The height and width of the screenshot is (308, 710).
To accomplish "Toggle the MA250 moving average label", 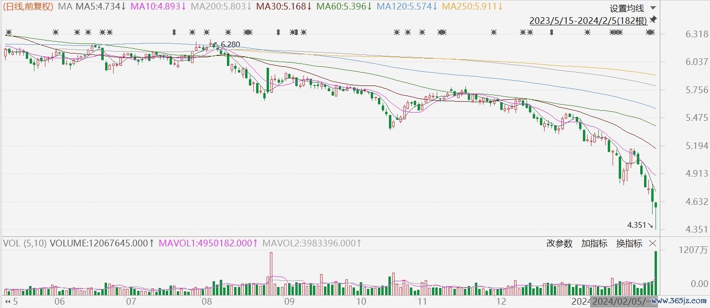I will (x=472, y=7).
